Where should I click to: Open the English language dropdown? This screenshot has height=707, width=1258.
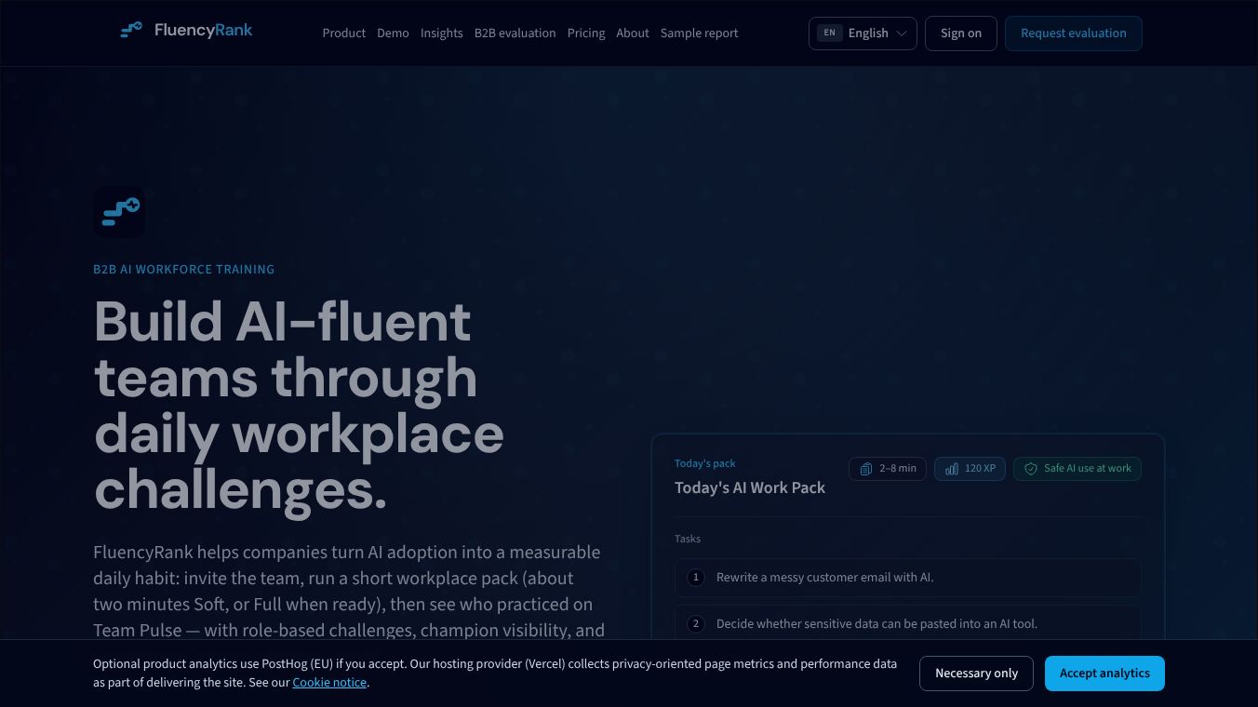863,33
